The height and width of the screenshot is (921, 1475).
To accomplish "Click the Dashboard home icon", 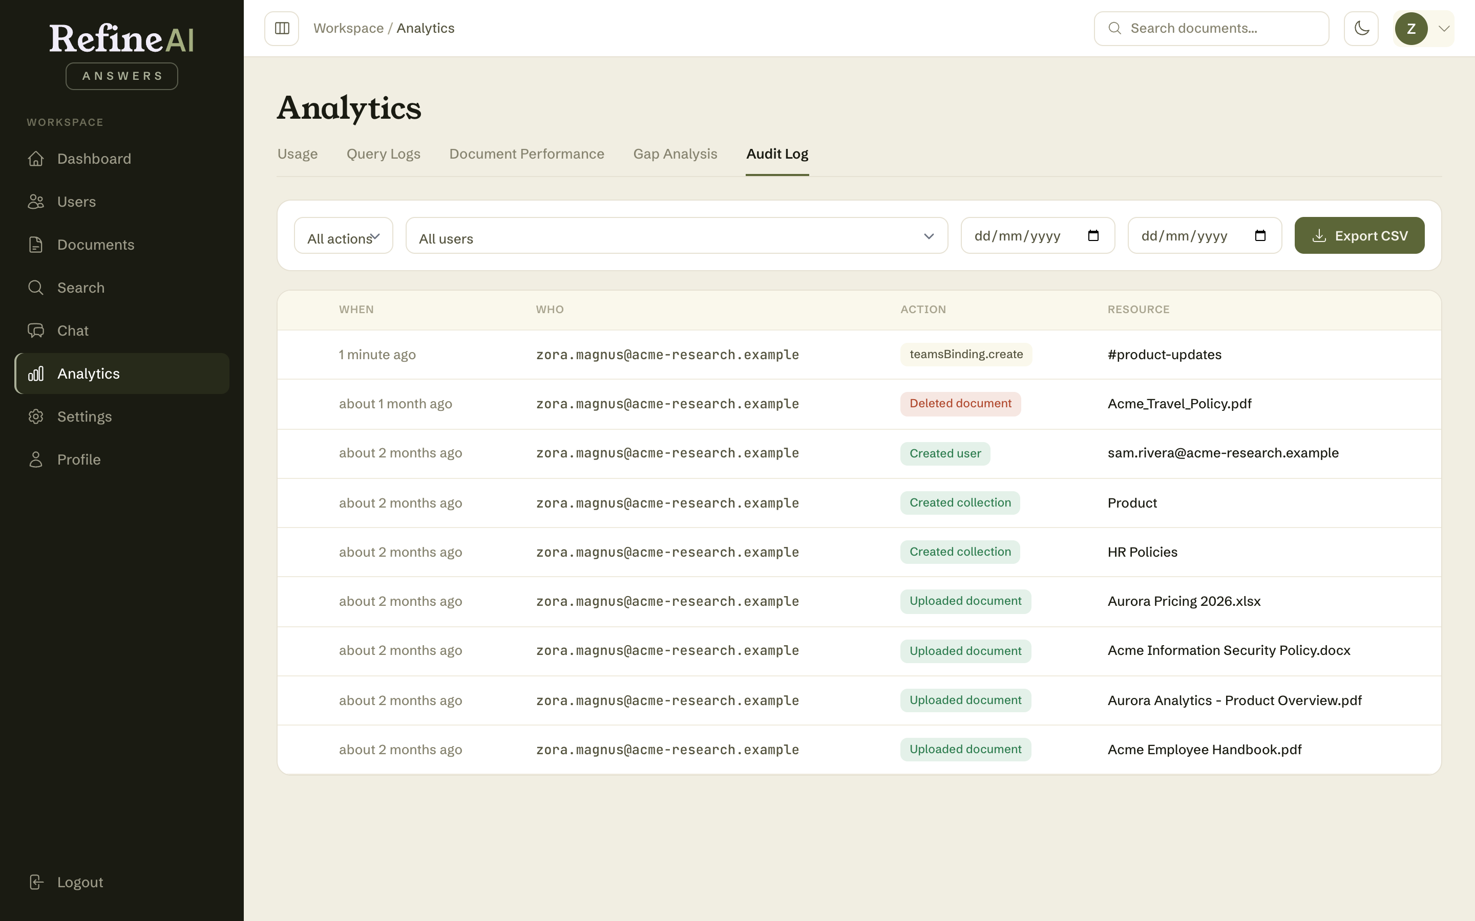I will point(36,159).
